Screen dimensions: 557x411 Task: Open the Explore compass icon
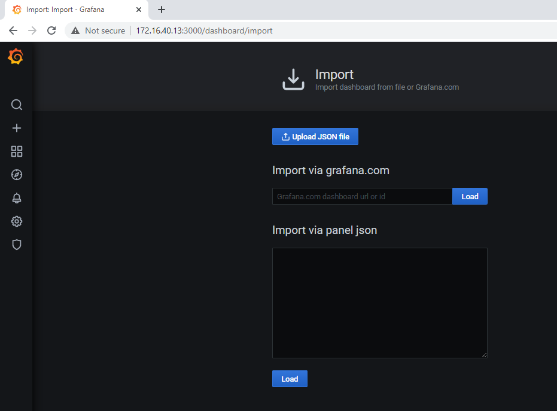17,175
